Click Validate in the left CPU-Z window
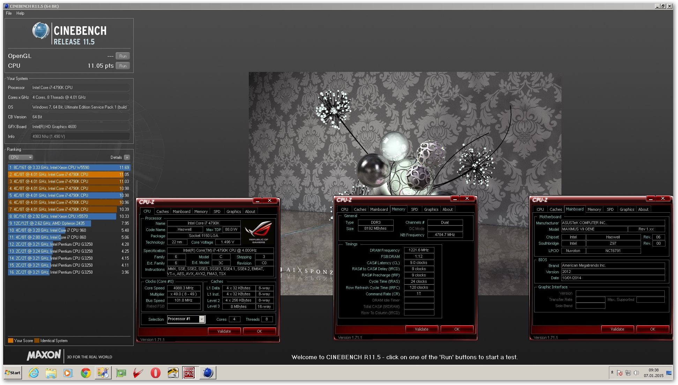 (x=224, y=331)
